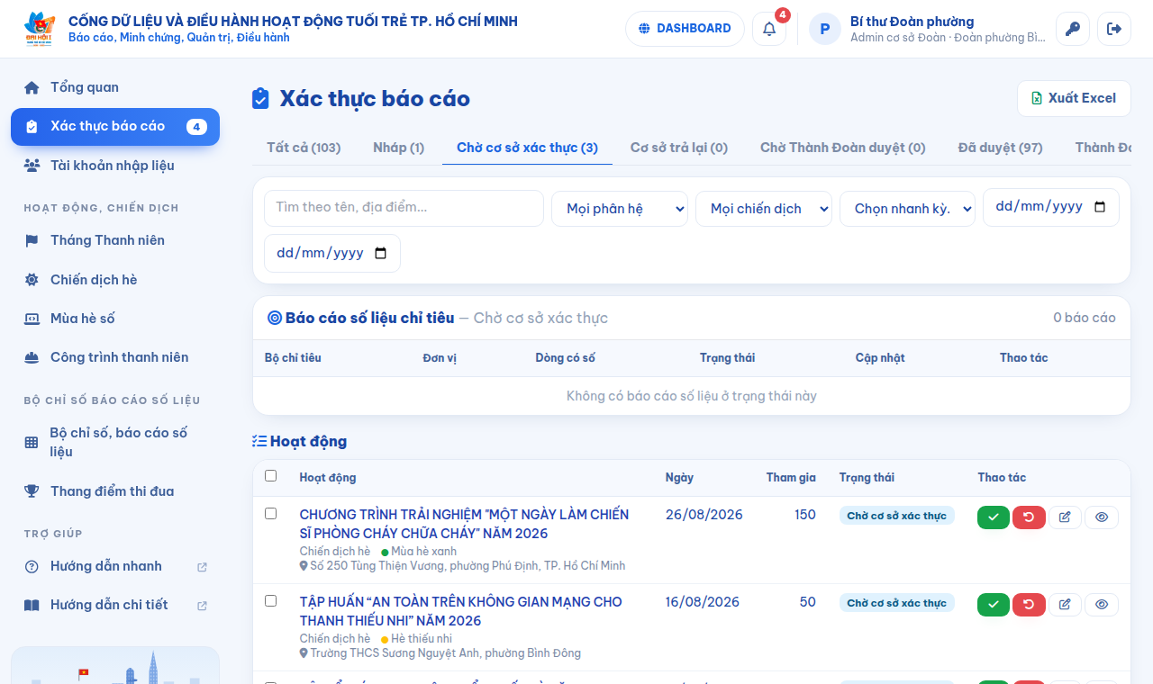Switch to 'Nháp (1)' tab
This screenshot has width=1153, height=684.
pyautogui.click(x=398, y=148)
